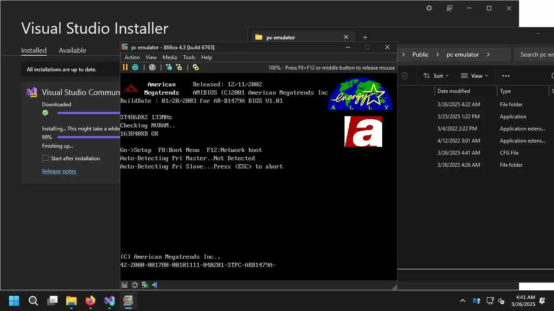
Task: Expand the chevron between Public and pc emulator
Action: (x=438, y=54)
